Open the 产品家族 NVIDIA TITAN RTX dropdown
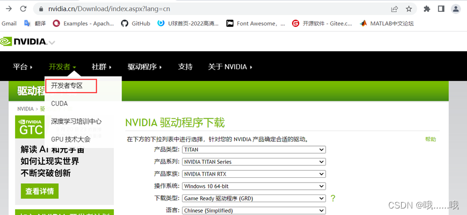The width and height of the screenshot is (467, 215). pyautogui.click(x=254, y=174)
